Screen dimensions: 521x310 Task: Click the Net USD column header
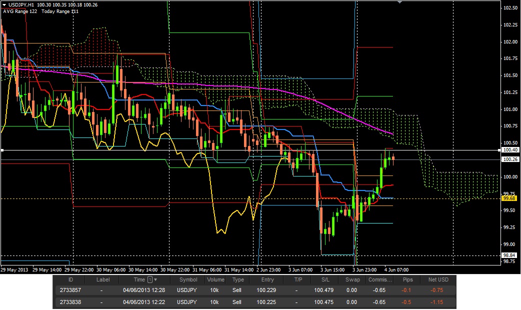[438, 280]
